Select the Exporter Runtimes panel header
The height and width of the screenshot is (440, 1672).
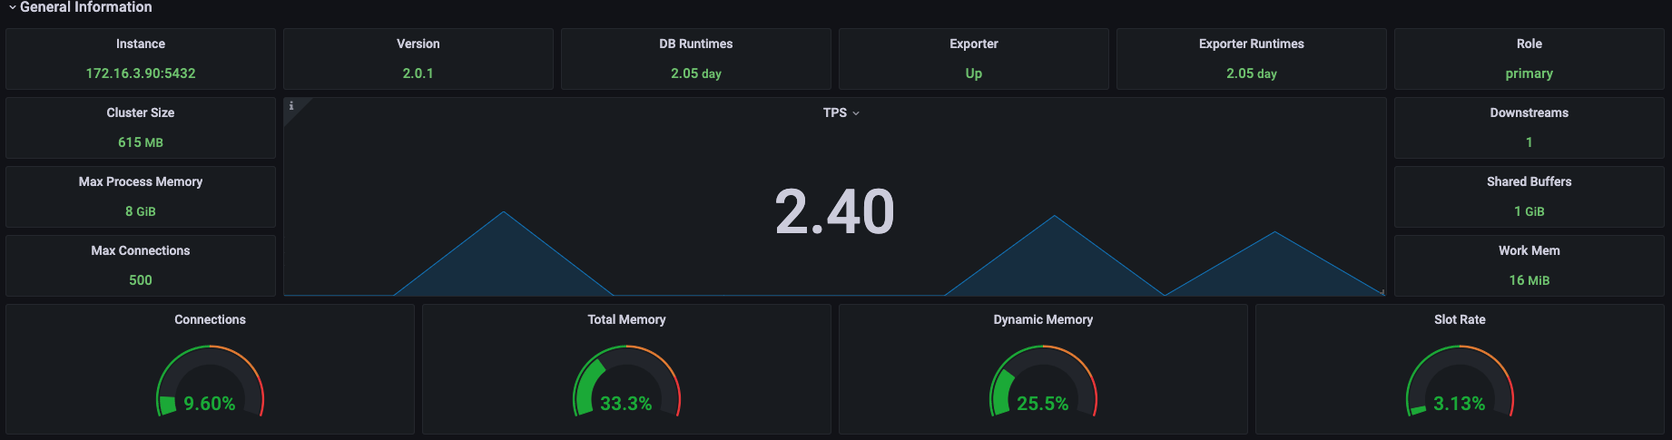1252,44
